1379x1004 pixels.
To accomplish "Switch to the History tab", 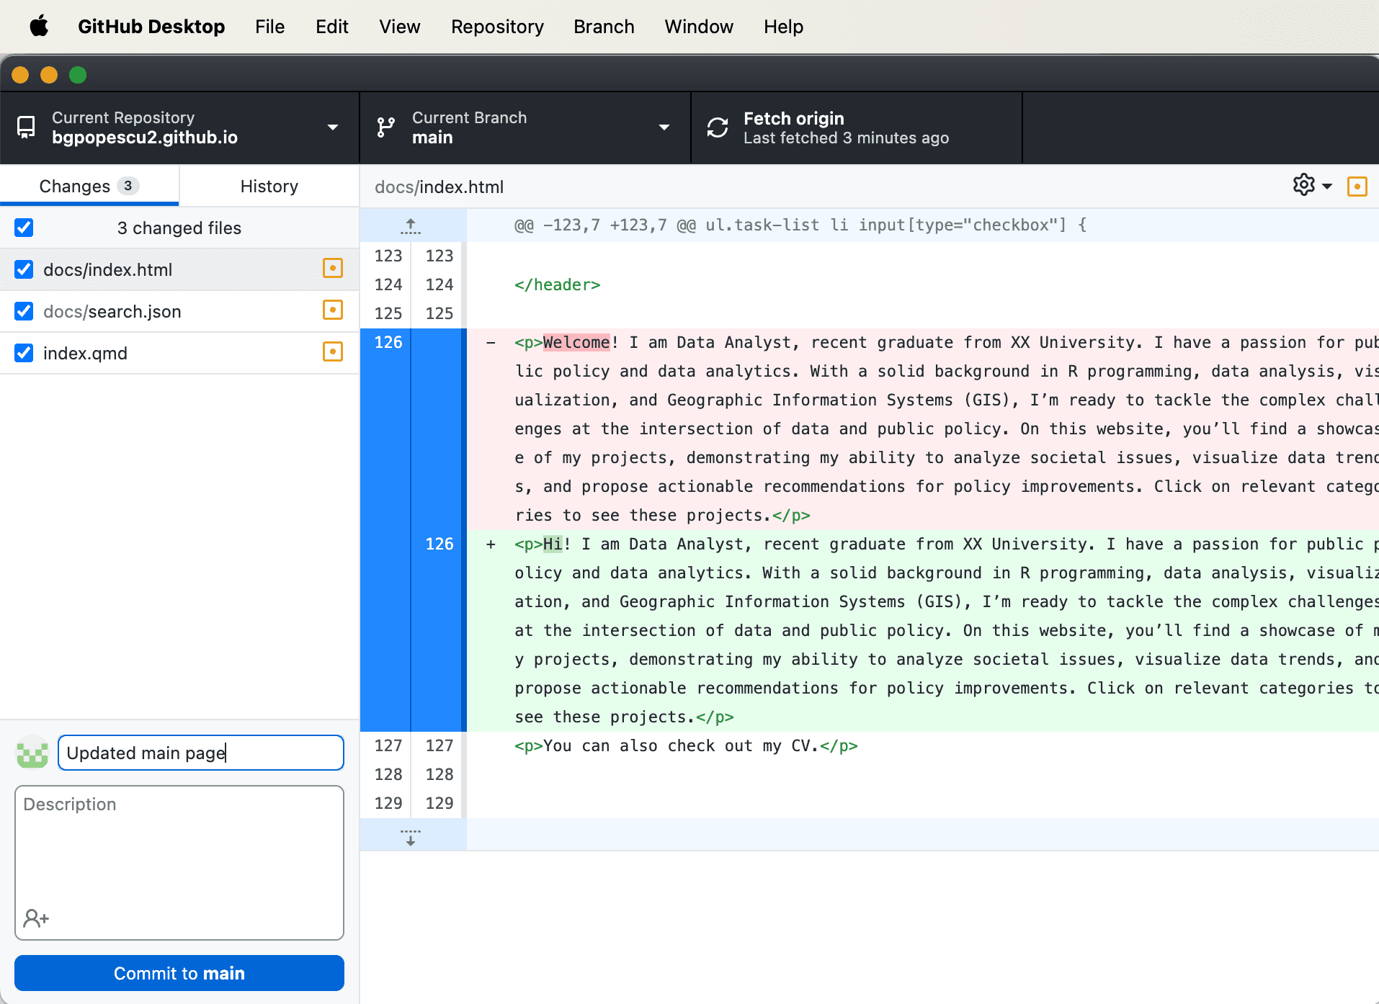I will pyautogui.click(x=269, y=187).
